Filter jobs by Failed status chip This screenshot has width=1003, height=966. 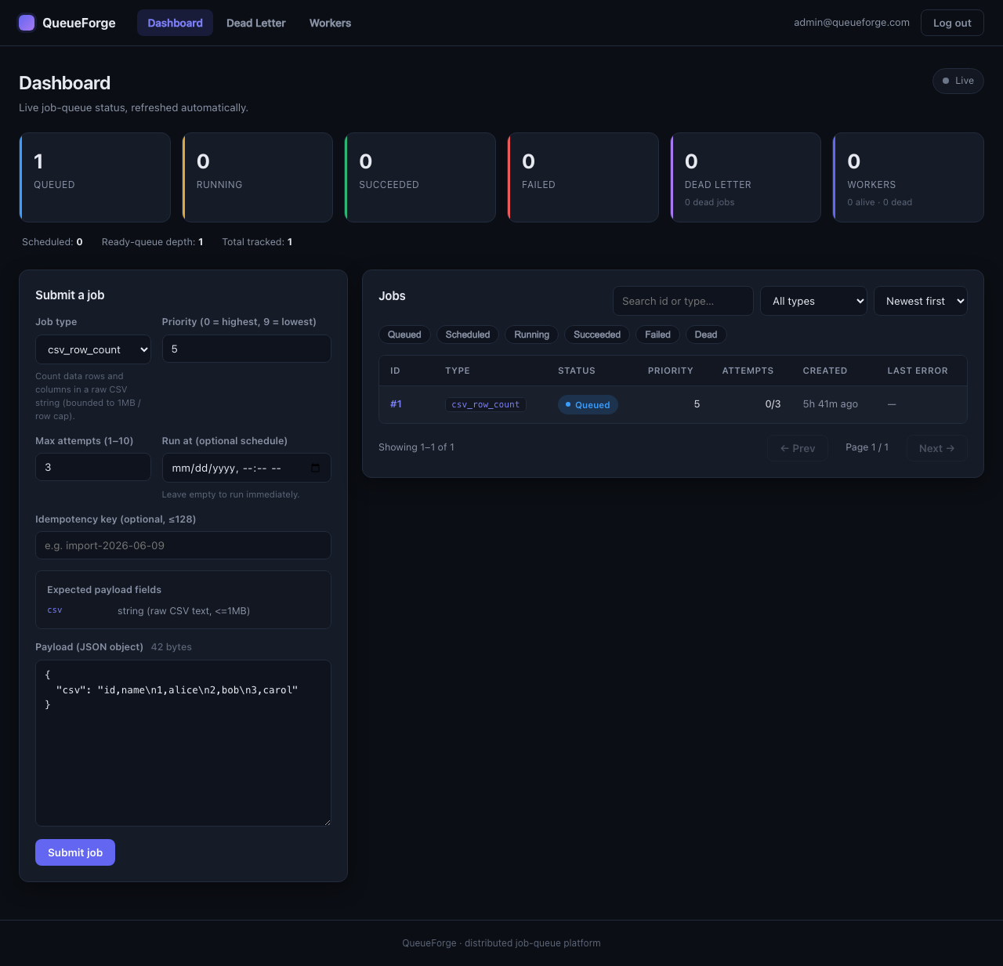[x=657, y=335]
